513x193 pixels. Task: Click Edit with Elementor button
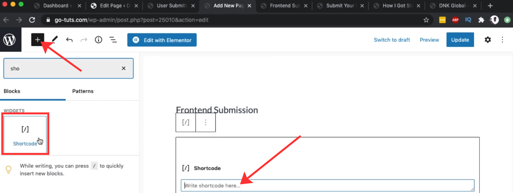tap(162, 40)
